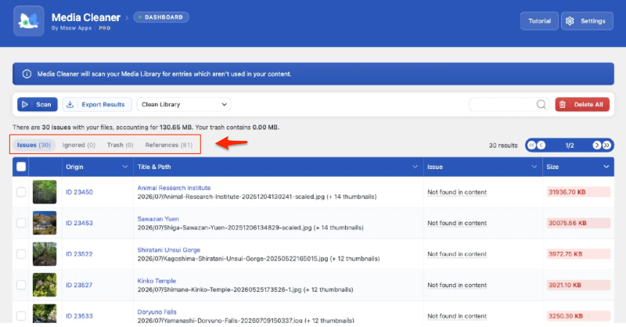Toggle the select-all checkbox in table header
This screenshot has height=327, width=626.
[x=21, y=167]
